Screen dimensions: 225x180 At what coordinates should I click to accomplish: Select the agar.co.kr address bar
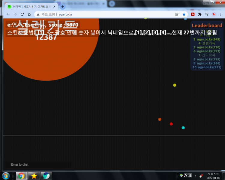111,14
